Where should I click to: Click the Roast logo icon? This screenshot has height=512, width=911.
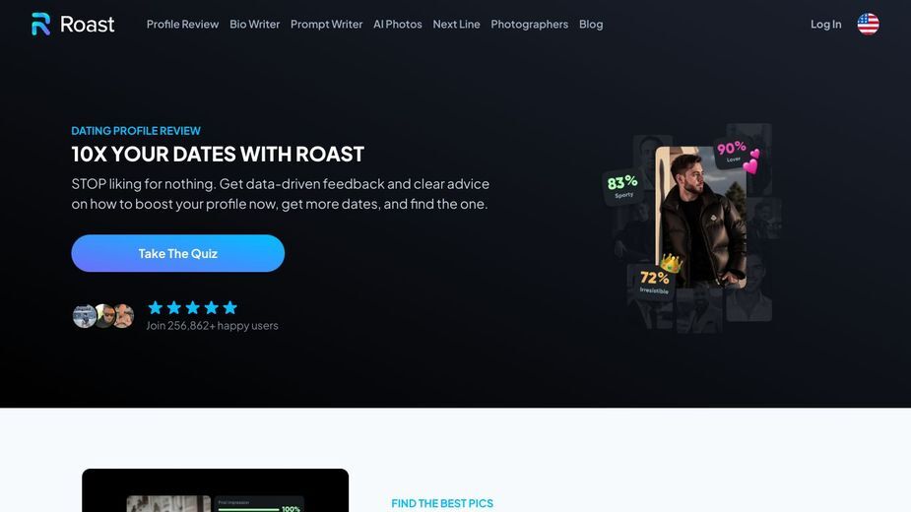pos(40,24)
